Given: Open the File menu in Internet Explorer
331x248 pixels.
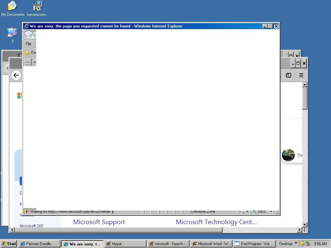Looking at the screenshot, I should coord(28,44).
